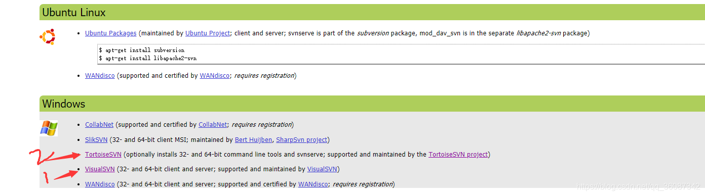Open the CollabNet download link
Image resolution: width=705 pixels, height=196 pixels.
click(99, 124)
